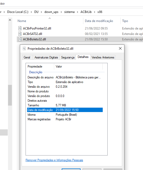Click the Valor column header
Image resolution: width=143 pixels, height=170 pixels.
(59, 66)
